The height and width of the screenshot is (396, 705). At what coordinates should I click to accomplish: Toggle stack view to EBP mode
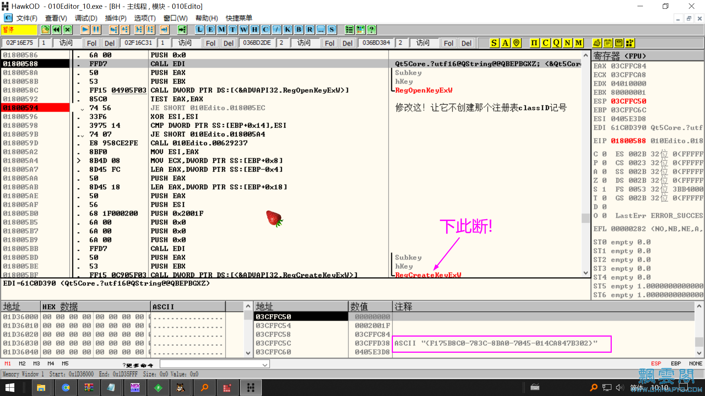pyautogui.click(x=676, y=363)
